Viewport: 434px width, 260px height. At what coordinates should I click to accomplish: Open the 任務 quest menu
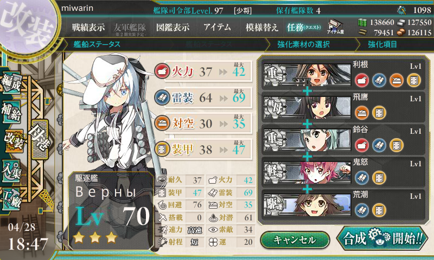point(304,27)
